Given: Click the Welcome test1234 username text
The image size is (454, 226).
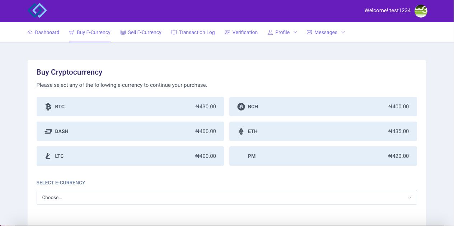Looking at the screenshot, I should tap(387, 11).
